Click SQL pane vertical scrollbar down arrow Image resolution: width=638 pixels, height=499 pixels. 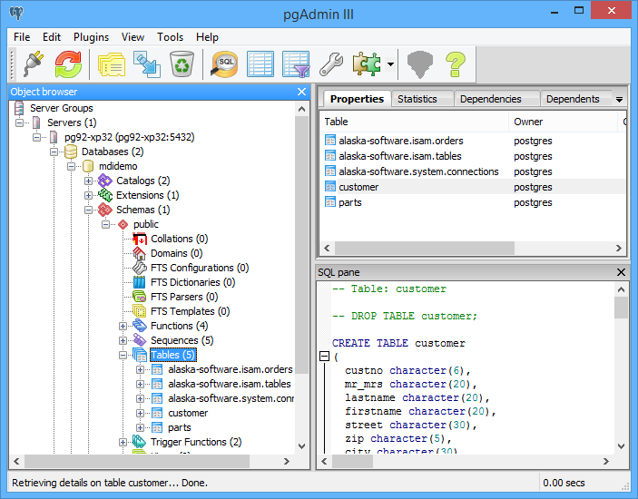coord(621,446)
